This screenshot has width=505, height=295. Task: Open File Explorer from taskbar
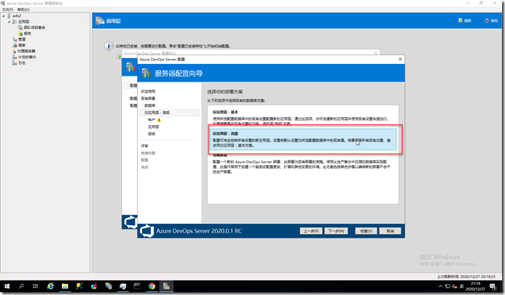click(65, 286)
